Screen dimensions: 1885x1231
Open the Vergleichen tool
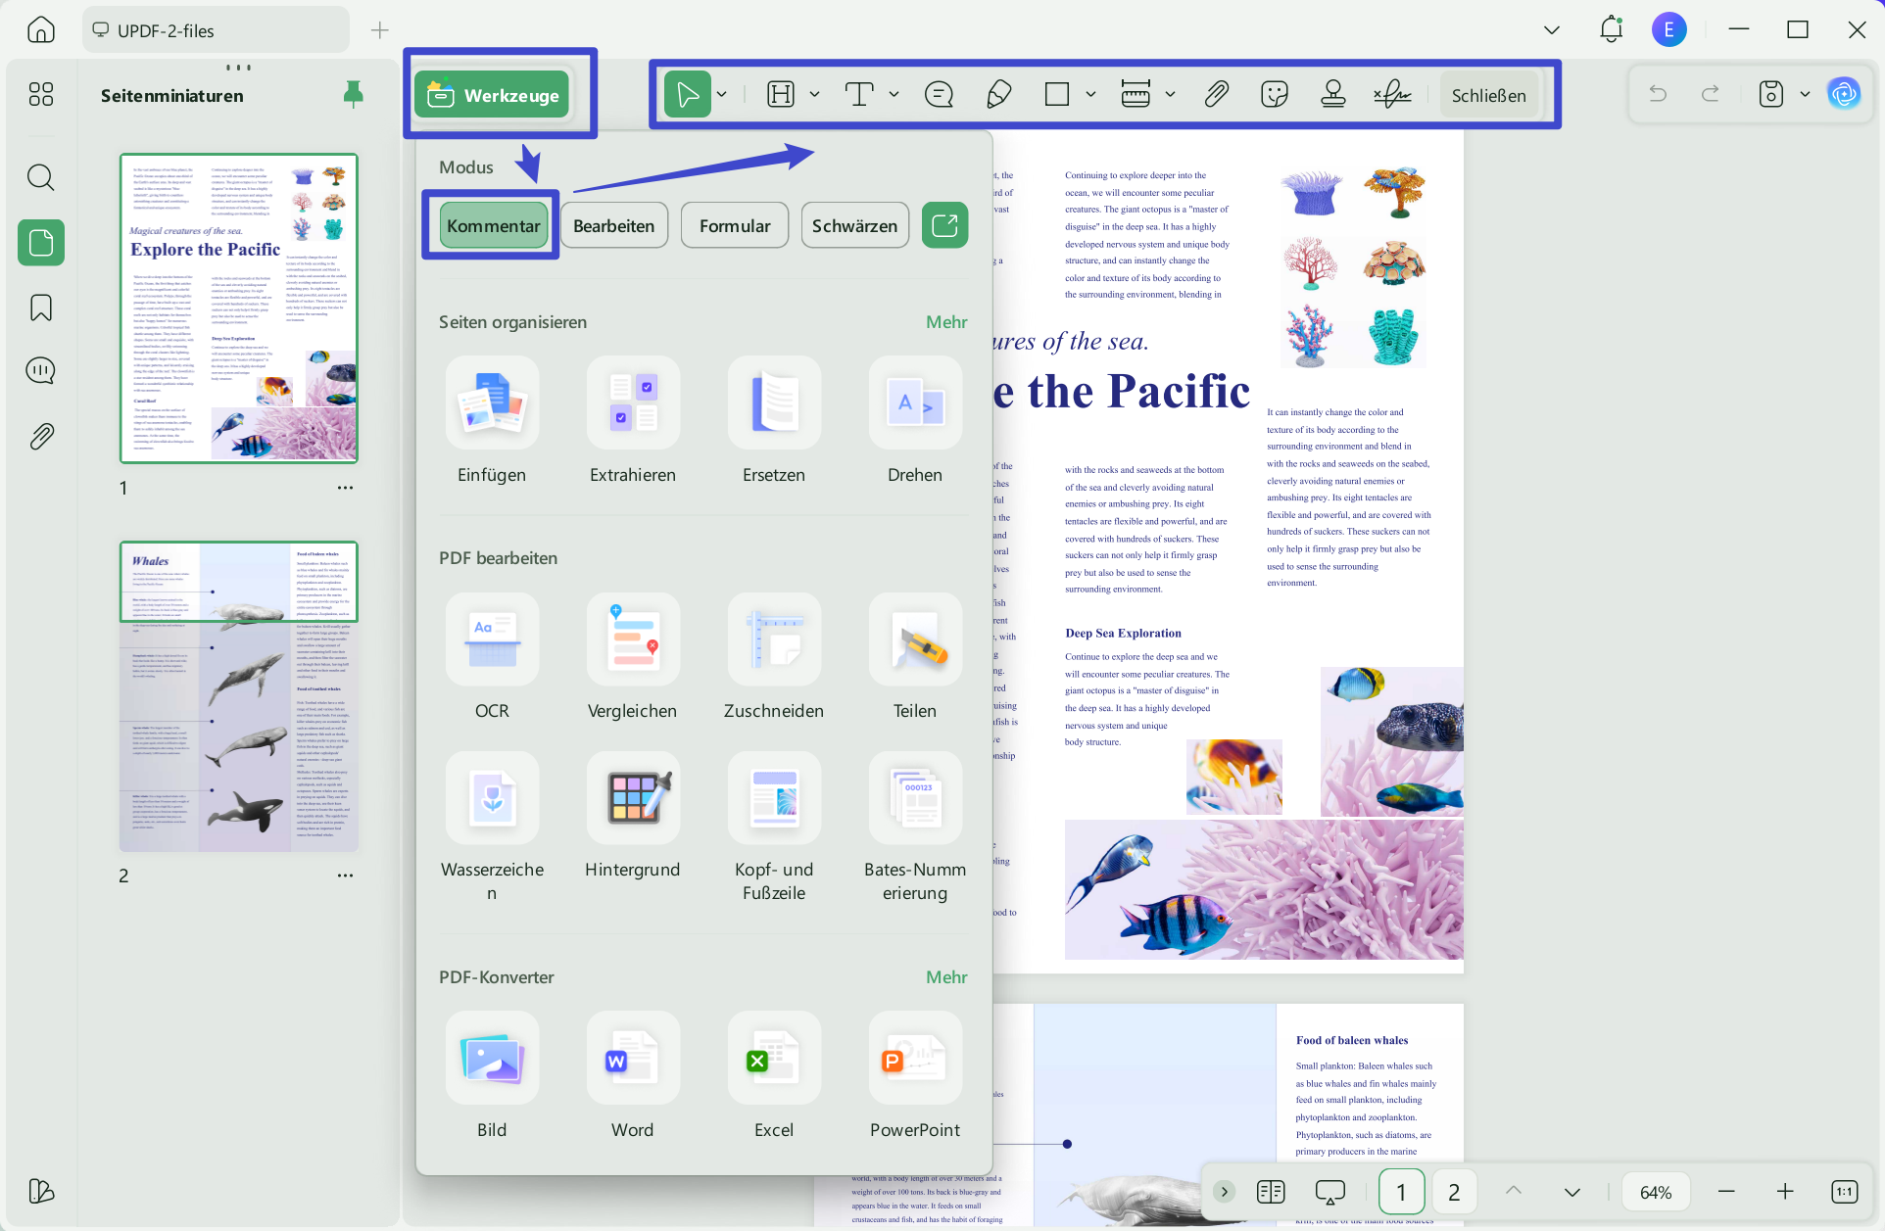[633, 639]
